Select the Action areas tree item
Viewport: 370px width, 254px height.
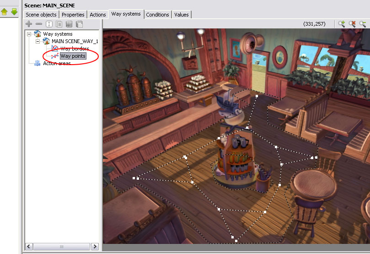(57, 63)
